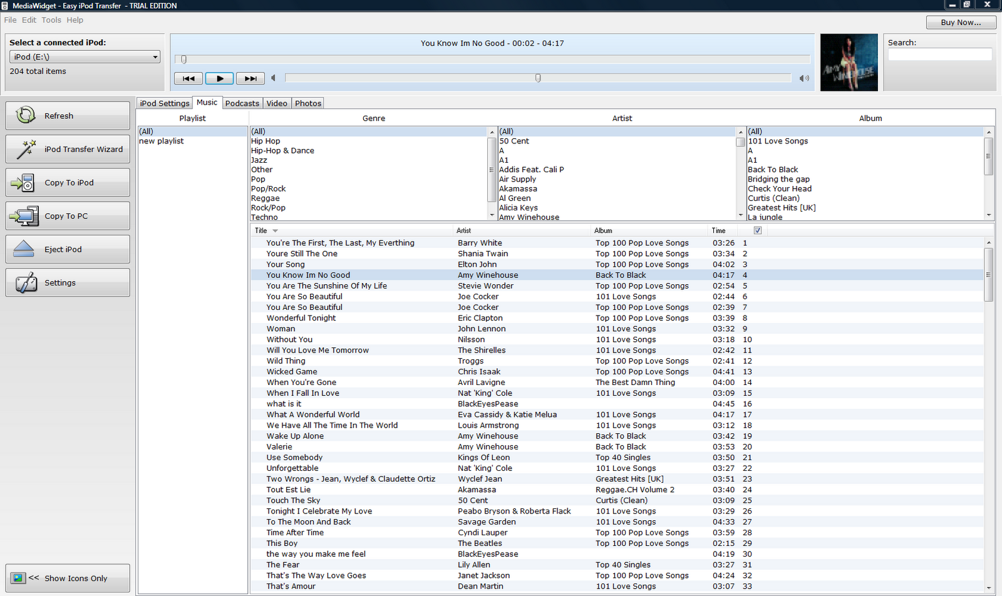Open the Edit menu

[29, 20]
